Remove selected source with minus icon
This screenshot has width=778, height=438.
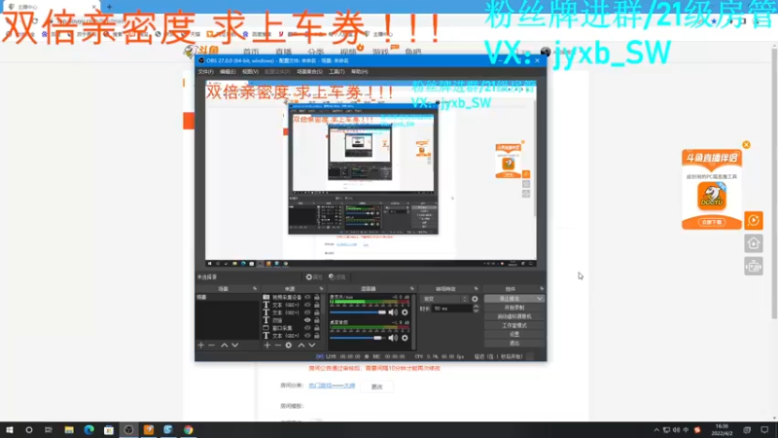point(278,346)
